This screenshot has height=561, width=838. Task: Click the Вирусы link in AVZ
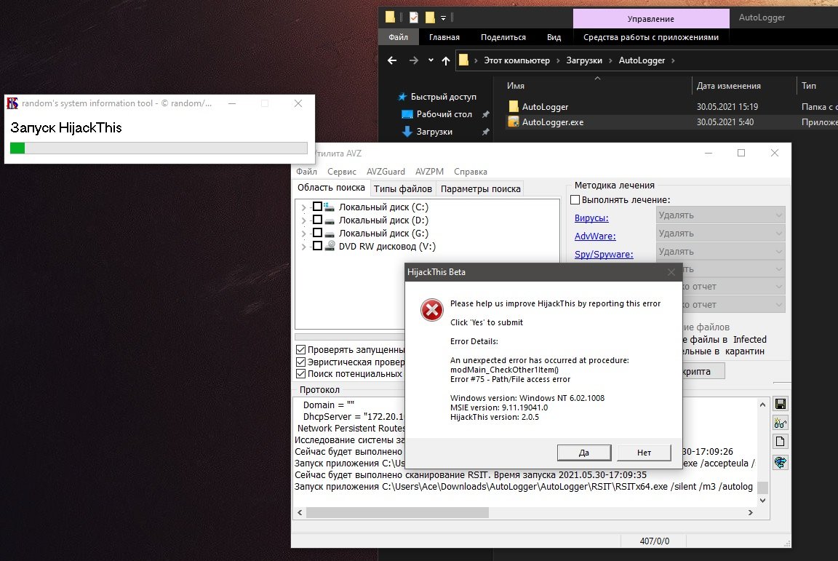pyautogui.click(x=591, y=218)
